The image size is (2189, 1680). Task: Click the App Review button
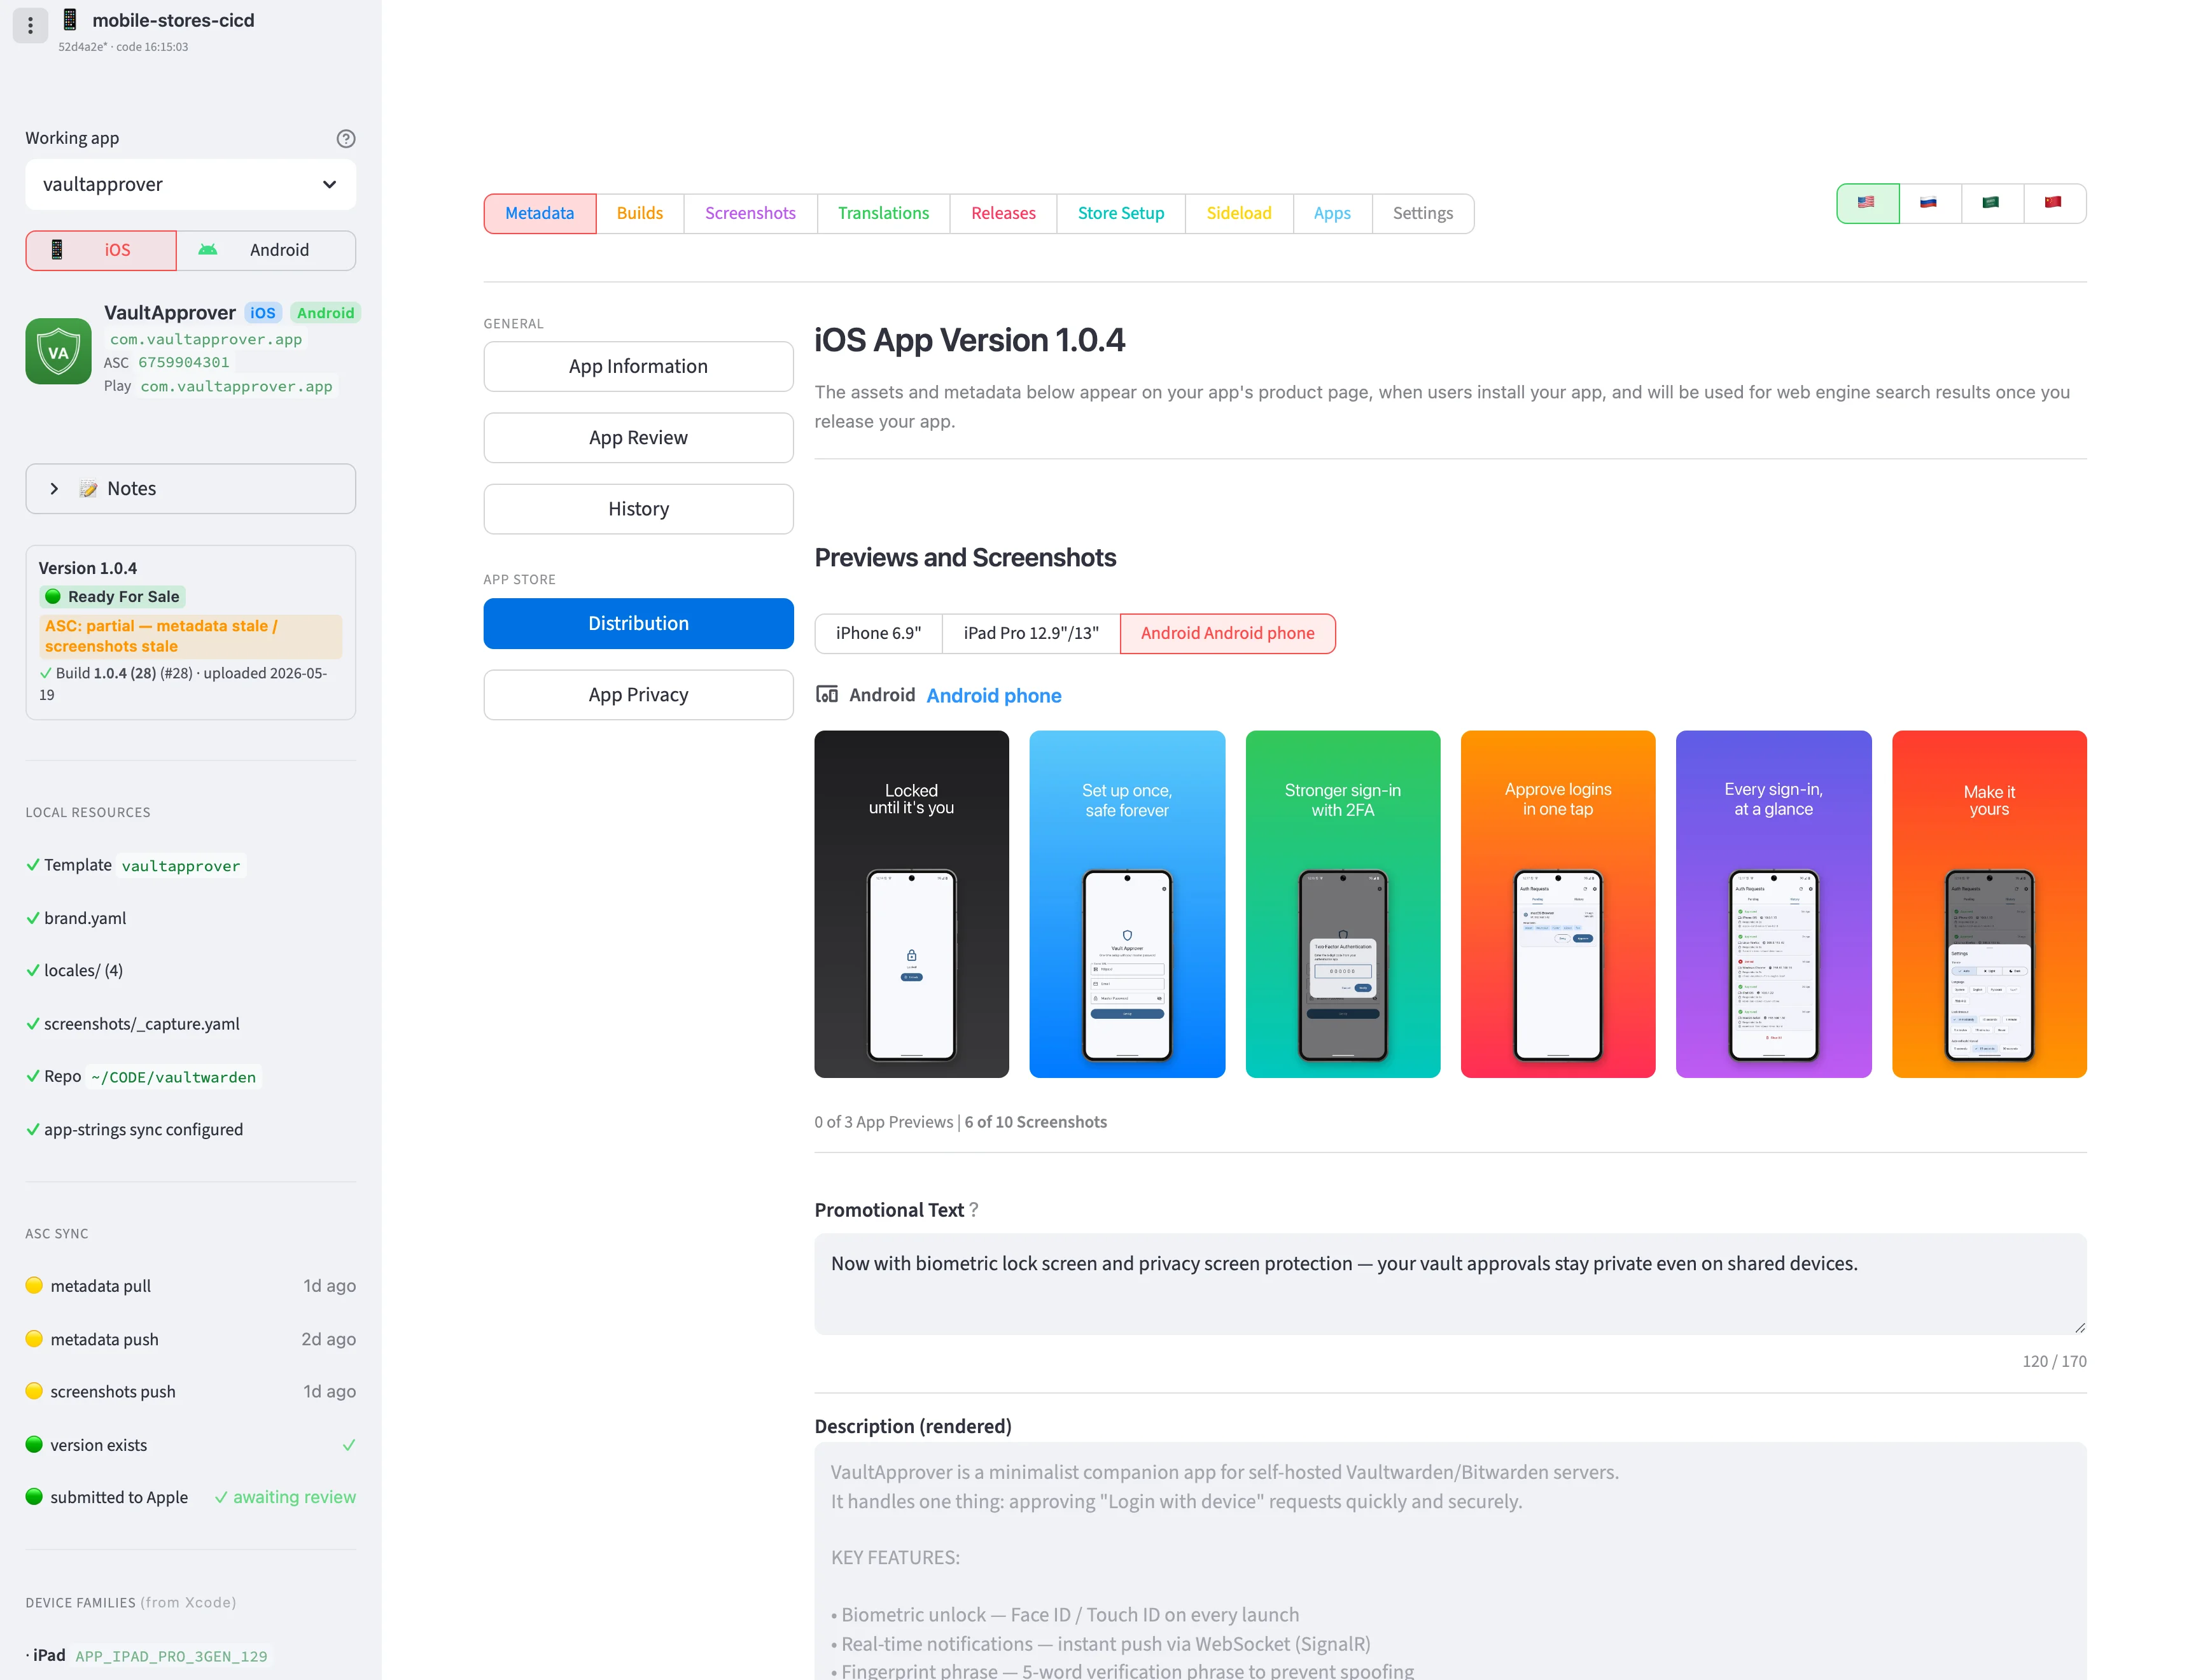pos(638,437)
